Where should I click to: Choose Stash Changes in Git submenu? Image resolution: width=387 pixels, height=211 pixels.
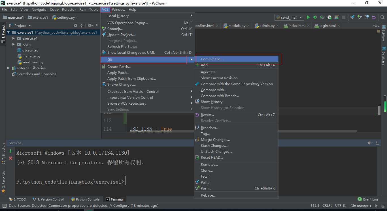[236, 145]
